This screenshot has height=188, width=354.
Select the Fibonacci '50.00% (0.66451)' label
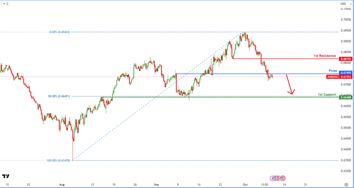(59, 96)
